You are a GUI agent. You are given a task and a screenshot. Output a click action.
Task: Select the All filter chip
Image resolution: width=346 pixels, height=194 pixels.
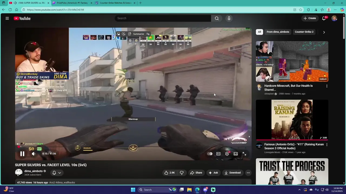click(x=259, y=32)
